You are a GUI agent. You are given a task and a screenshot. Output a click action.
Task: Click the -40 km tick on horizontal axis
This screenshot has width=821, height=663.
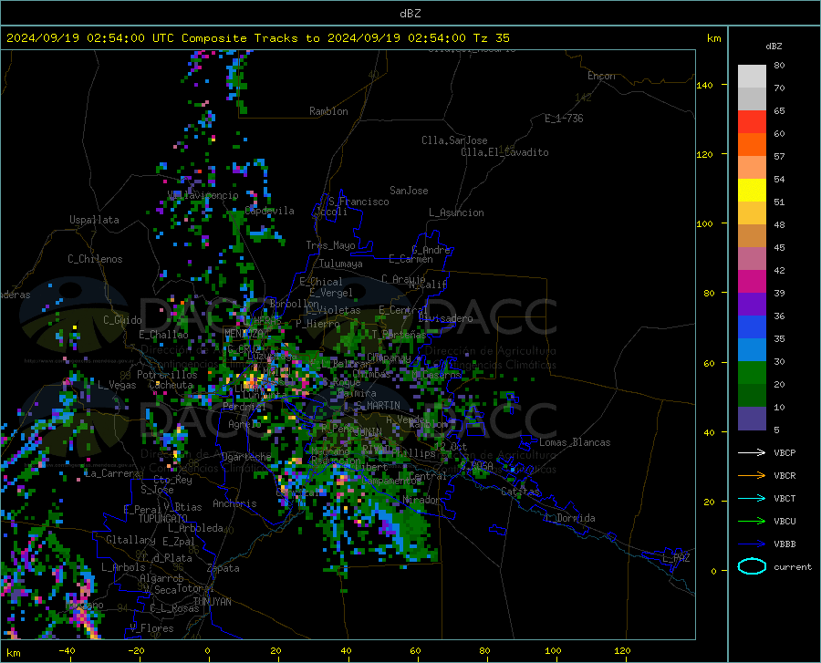(x=67, y=651)
